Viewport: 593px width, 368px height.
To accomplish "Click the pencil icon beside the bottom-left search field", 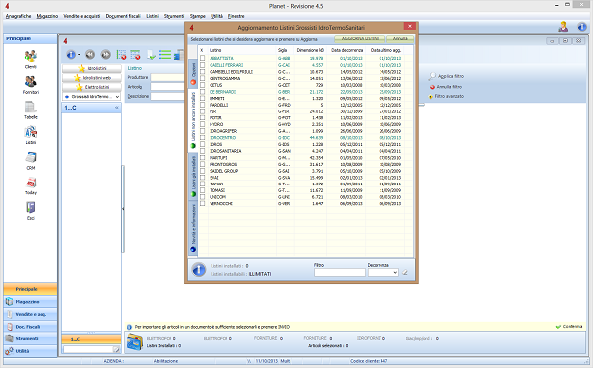I will pos(116,350).
